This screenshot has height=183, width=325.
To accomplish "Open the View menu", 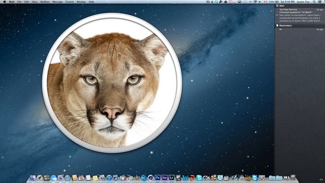I will [x=35, y=2].
